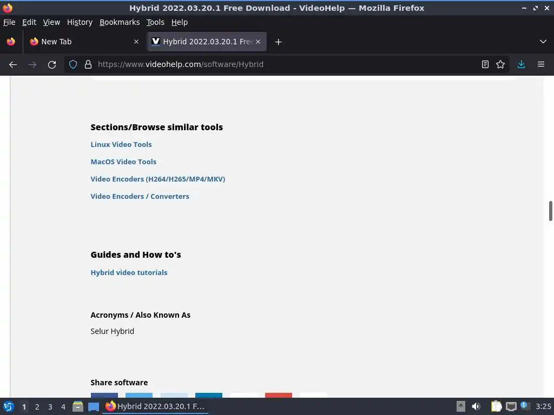Image resolution: width=554 pixels, height=415 pixels.
Task: Expand the list all tabs chevron
Action: pos(543,42)
